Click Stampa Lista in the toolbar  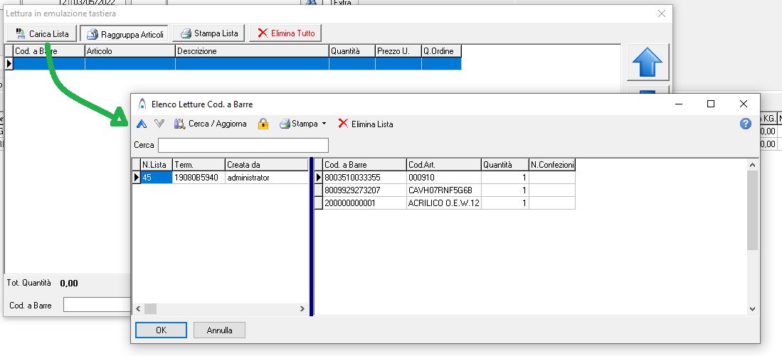(x=209, y=33)
